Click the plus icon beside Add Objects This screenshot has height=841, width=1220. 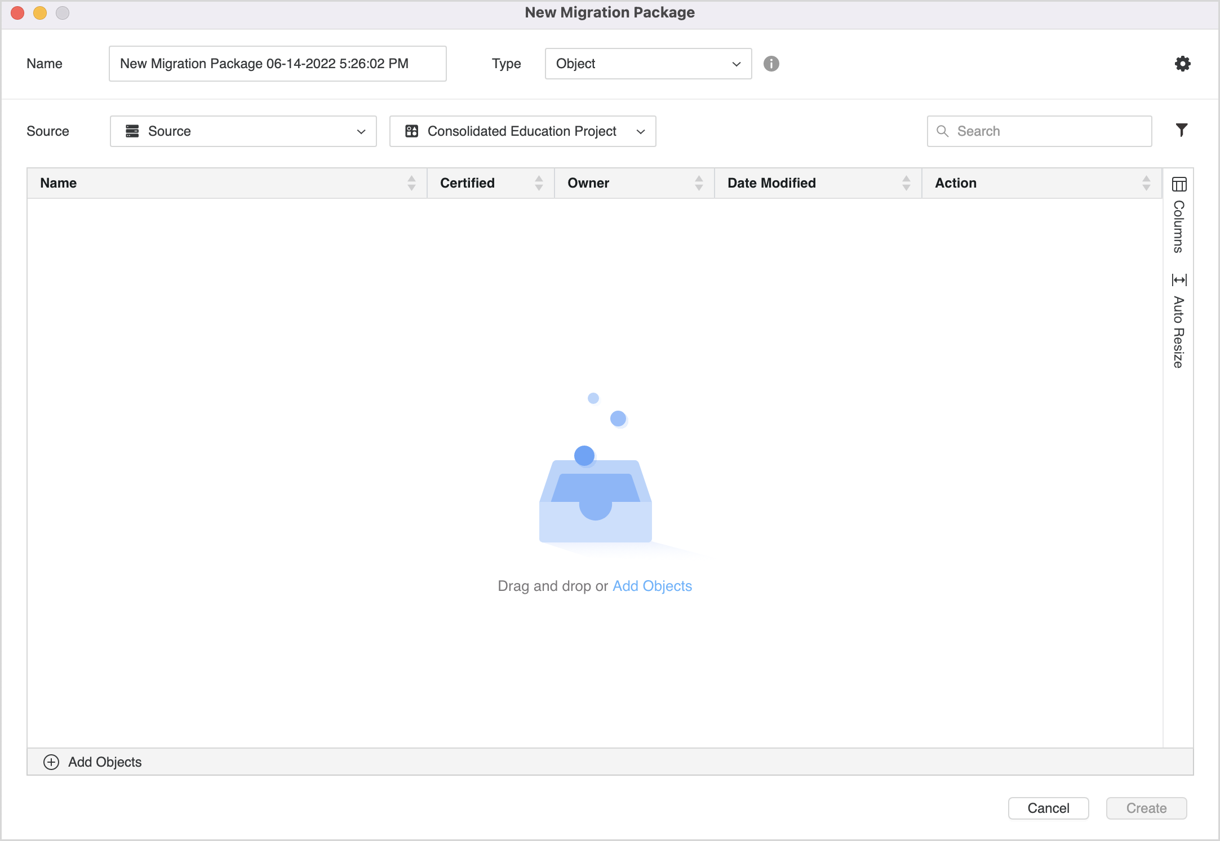tap(51, 762)
